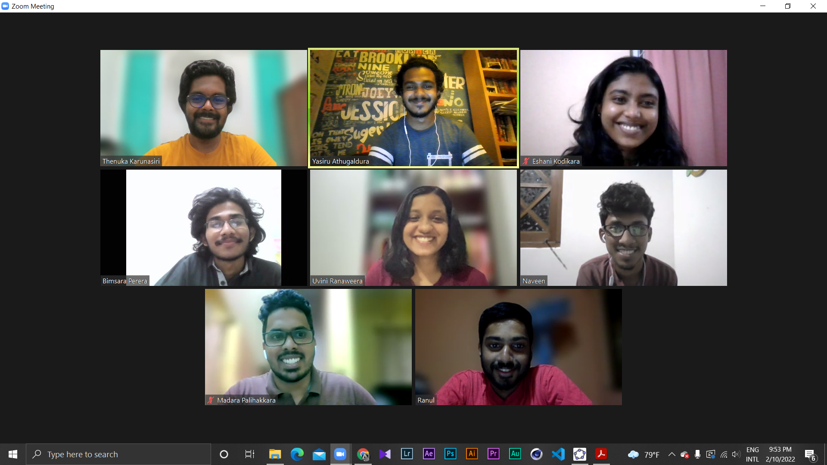Viewport: 827px width, 465px height.
Task: Click Yasiru Athugaldura's highlighted video tile
Action: pos(413,108)
